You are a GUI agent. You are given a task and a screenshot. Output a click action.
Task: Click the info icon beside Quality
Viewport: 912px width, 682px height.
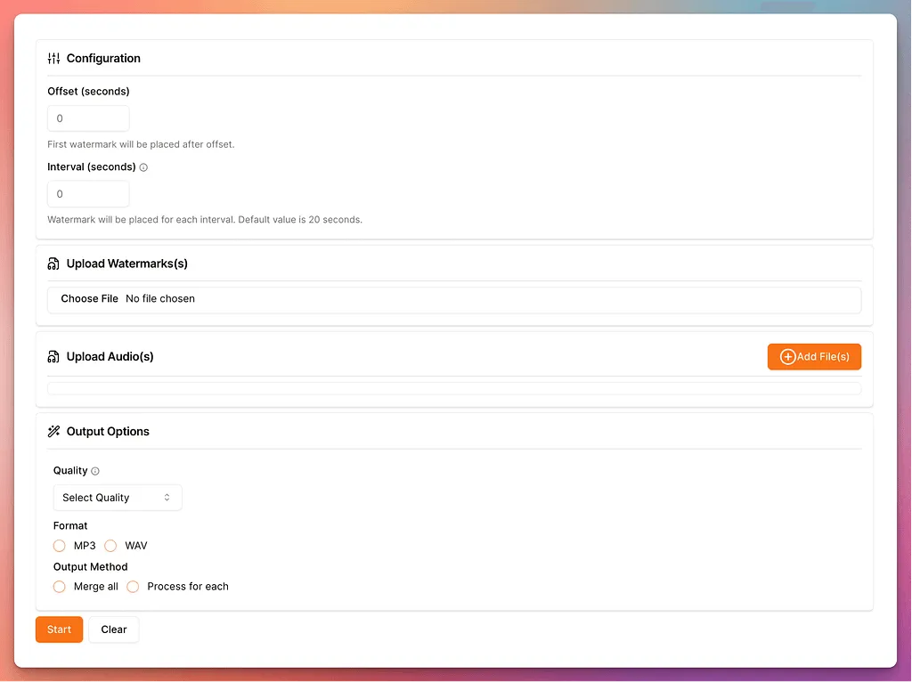(x=95, y=471)
